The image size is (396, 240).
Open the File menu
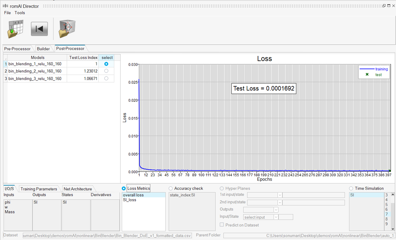pos(7,13)
